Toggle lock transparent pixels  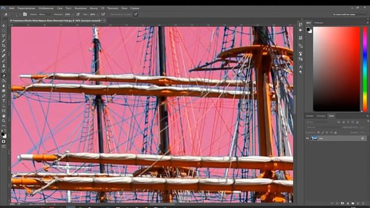[319, 132]
